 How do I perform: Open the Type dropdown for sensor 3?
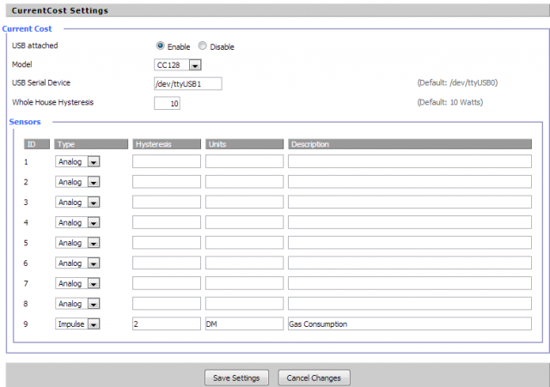pyautogui.click(x=77, y=202)
